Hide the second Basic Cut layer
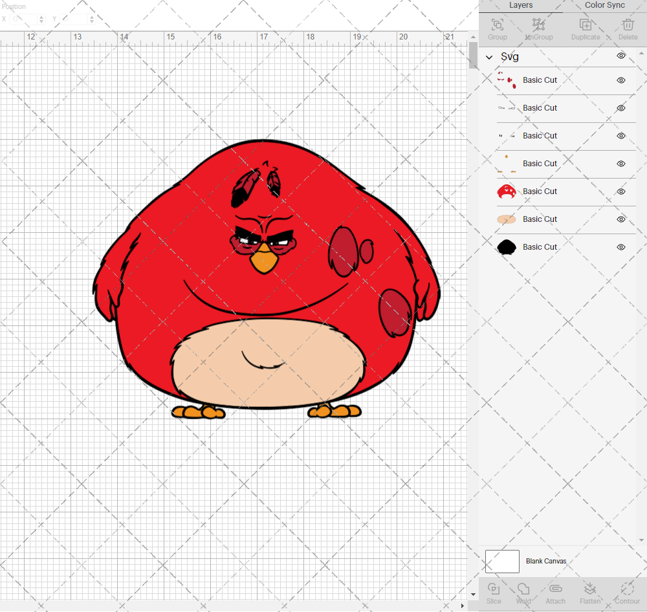 (621, 108)
